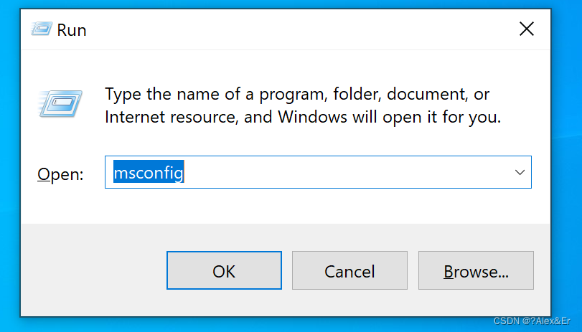Click the blue desktop left of the dialog

click(x=9, y=167)
